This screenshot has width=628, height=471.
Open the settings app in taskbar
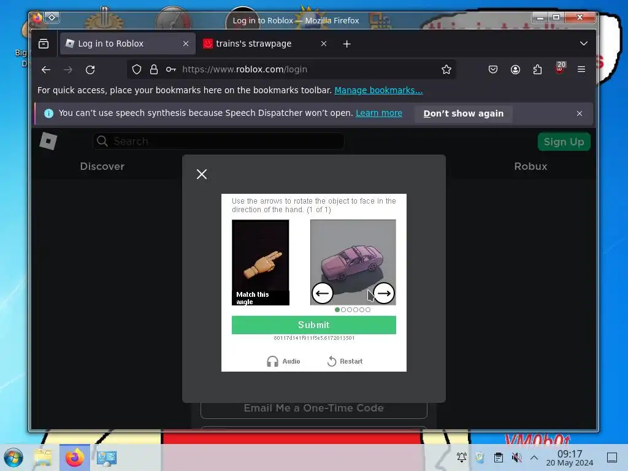[106, 458]
